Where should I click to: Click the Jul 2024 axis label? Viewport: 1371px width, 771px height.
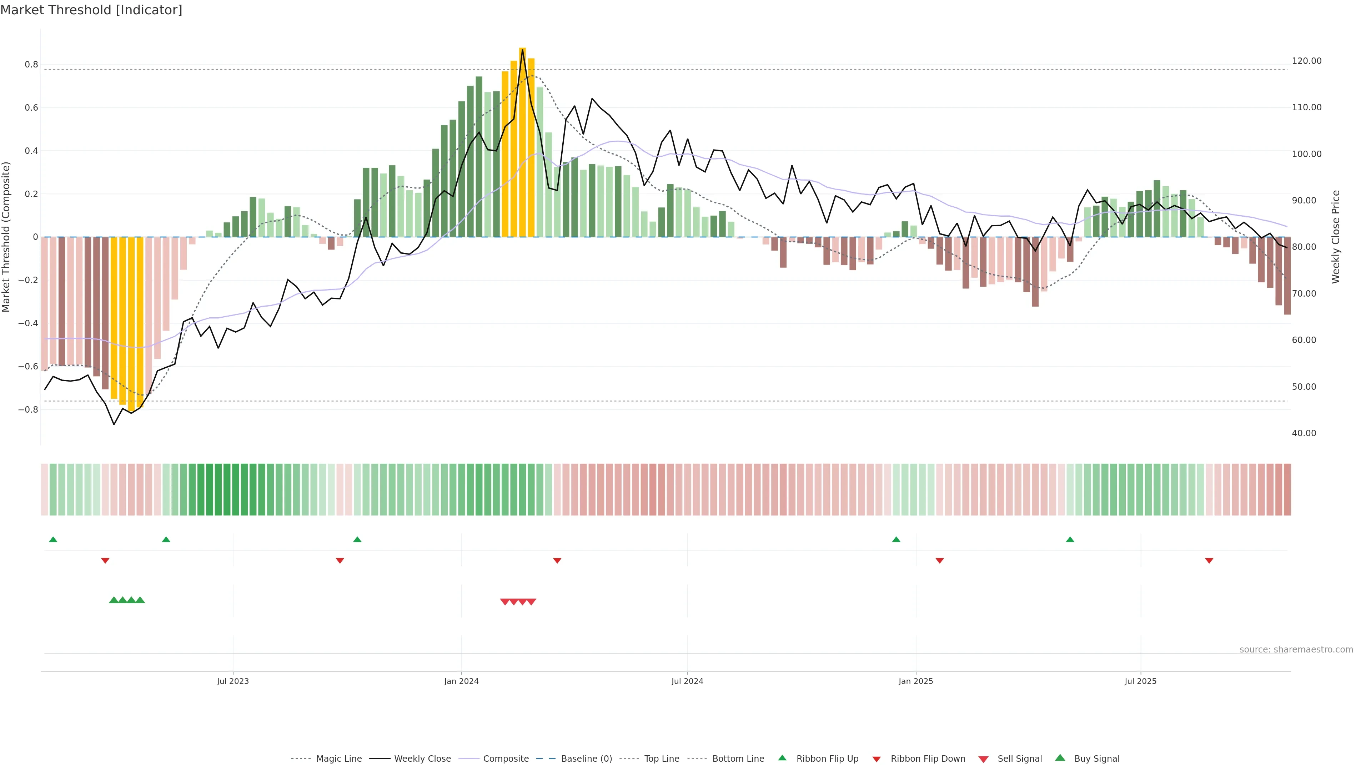click(687, 681)
